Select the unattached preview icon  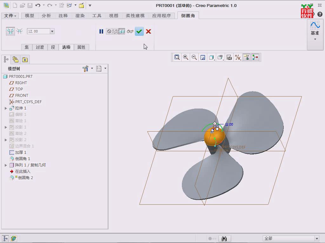(115, 31)
